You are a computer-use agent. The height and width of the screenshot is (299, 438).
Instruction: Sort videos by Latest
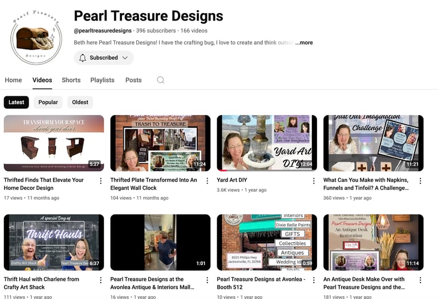16,103
